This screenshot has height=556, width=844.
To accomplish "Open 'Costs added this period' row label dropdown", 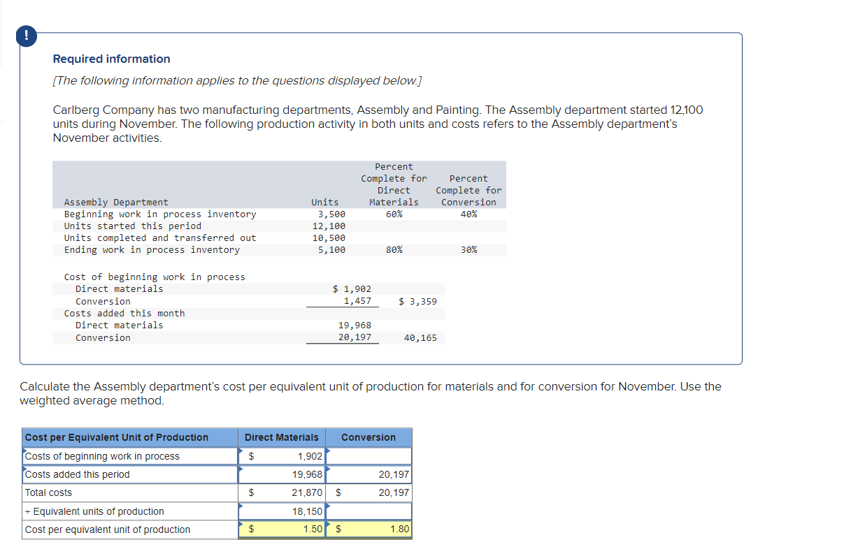I will (x=130, y=474).
